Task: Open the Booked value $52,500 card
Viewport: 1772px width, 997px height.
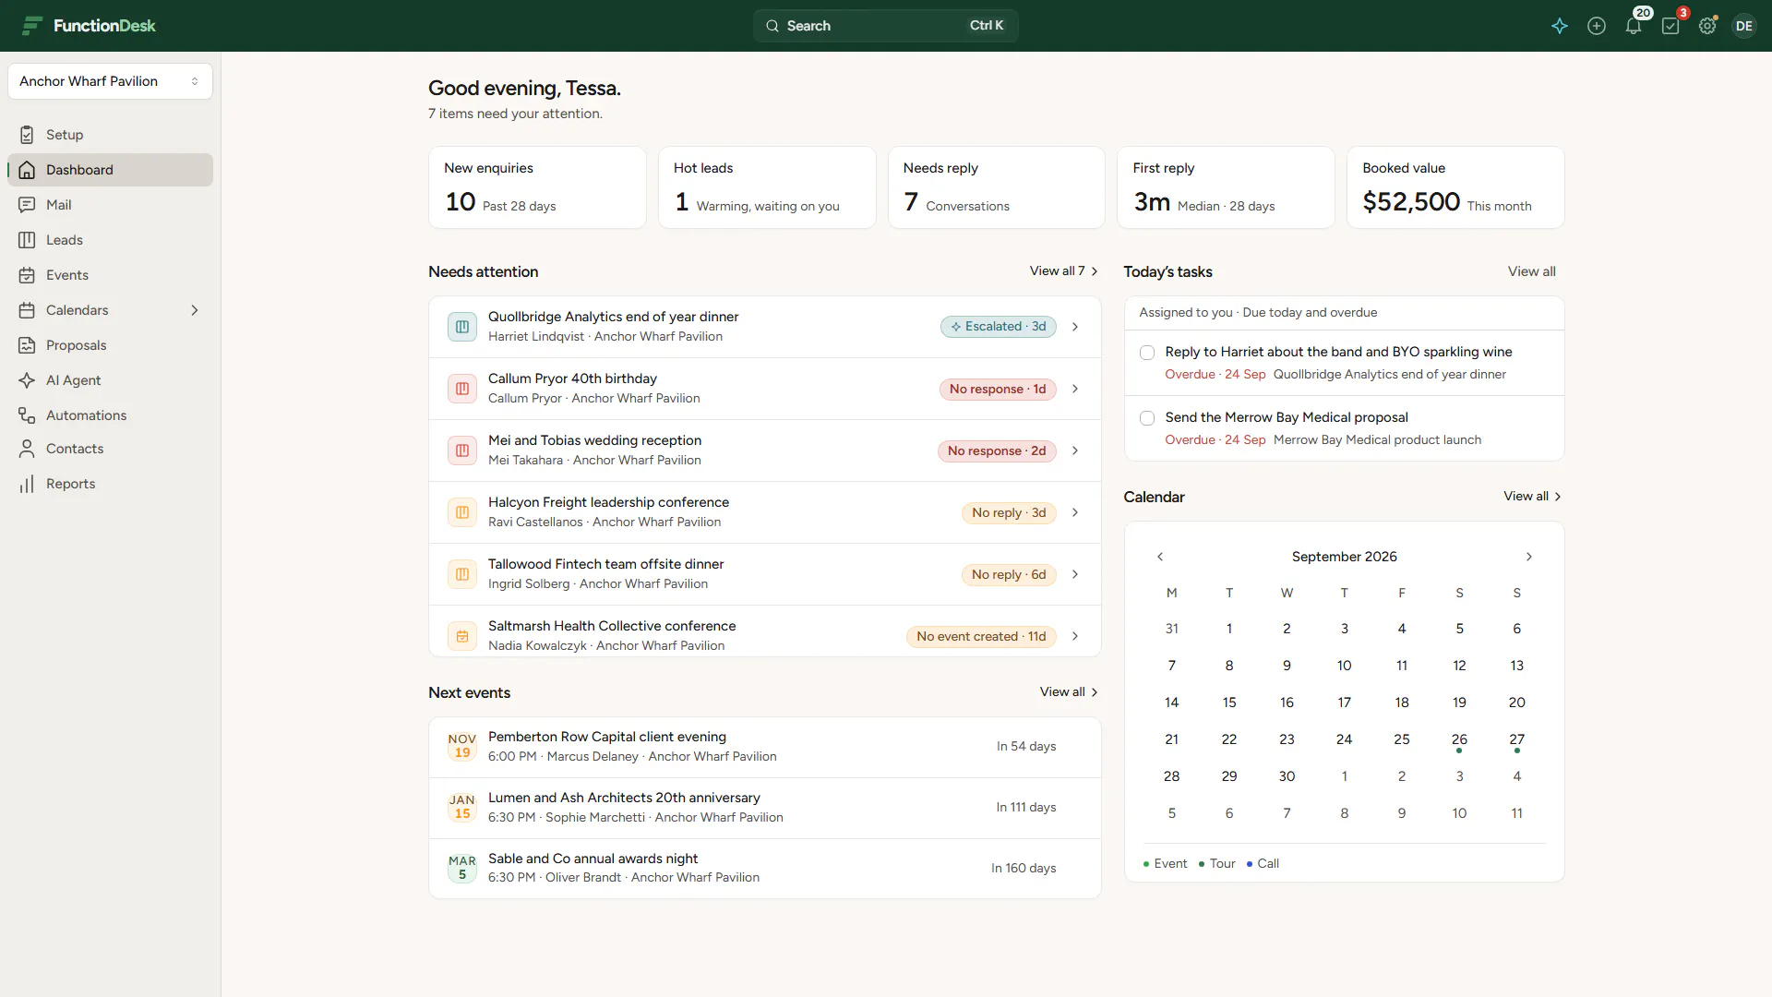Action: [1455, 187]
